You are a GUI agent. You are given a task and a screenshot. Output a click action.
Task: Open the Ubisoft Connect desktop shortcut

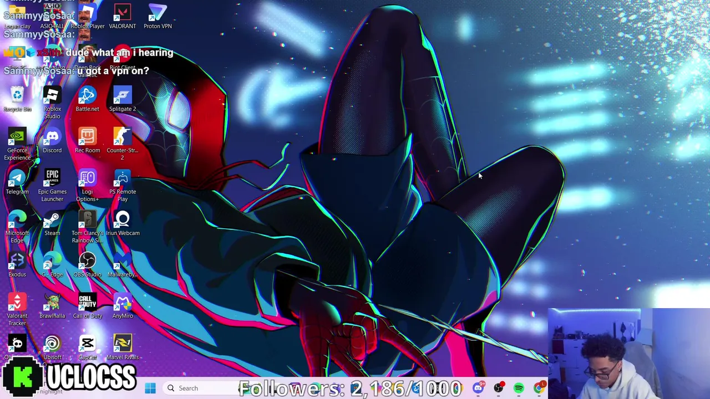click(52, 347)
